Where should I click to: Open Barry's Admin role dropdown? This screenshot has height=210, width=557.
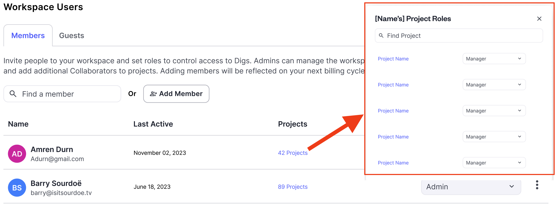click(471, 187)
